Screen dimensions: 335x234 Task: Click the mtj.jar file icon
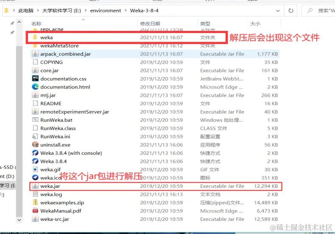click(35, 95)
